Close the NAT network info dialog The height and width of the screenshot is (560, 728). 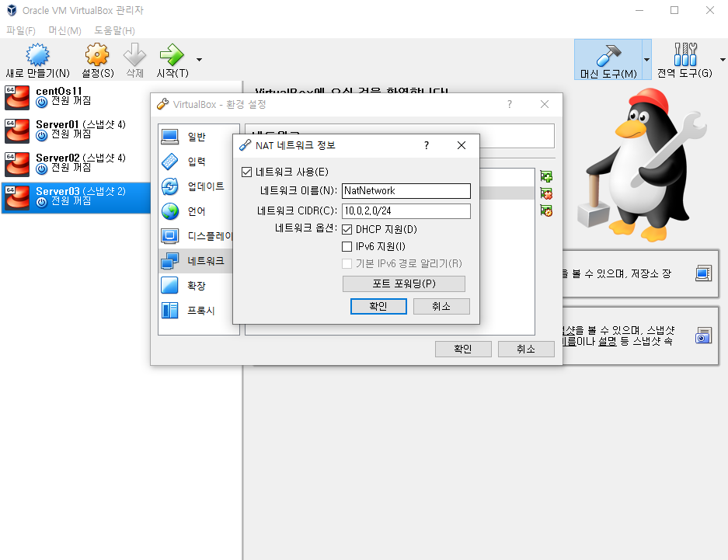tap(462, 145)
